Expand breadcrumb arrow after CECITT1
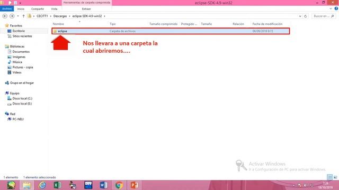 tap(51, 16)
